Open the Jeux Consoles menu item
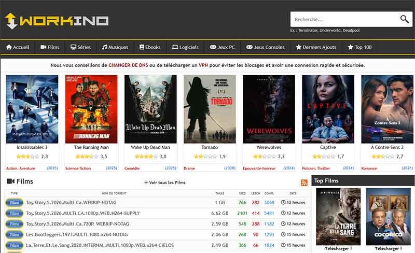 [x=266, y=47]
